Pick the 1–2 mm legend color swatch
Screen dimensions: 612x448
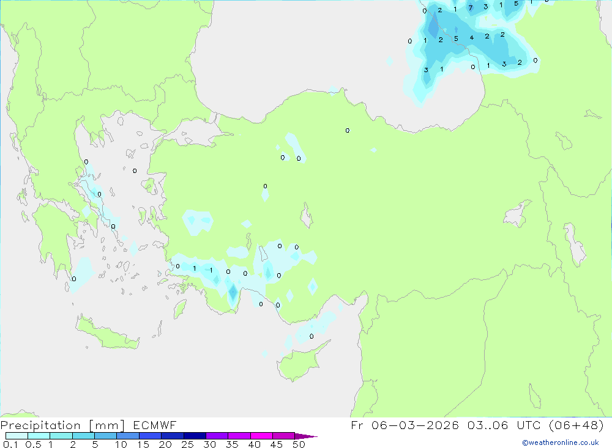coord(61,436)
